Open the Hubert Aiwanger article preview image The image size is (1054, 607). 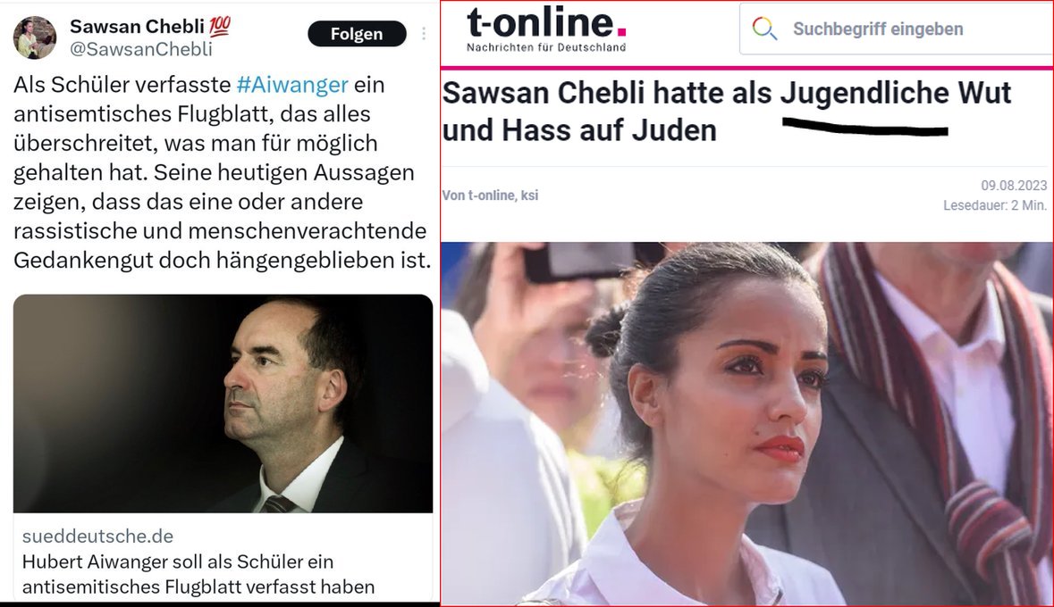[x=223, y=403]
